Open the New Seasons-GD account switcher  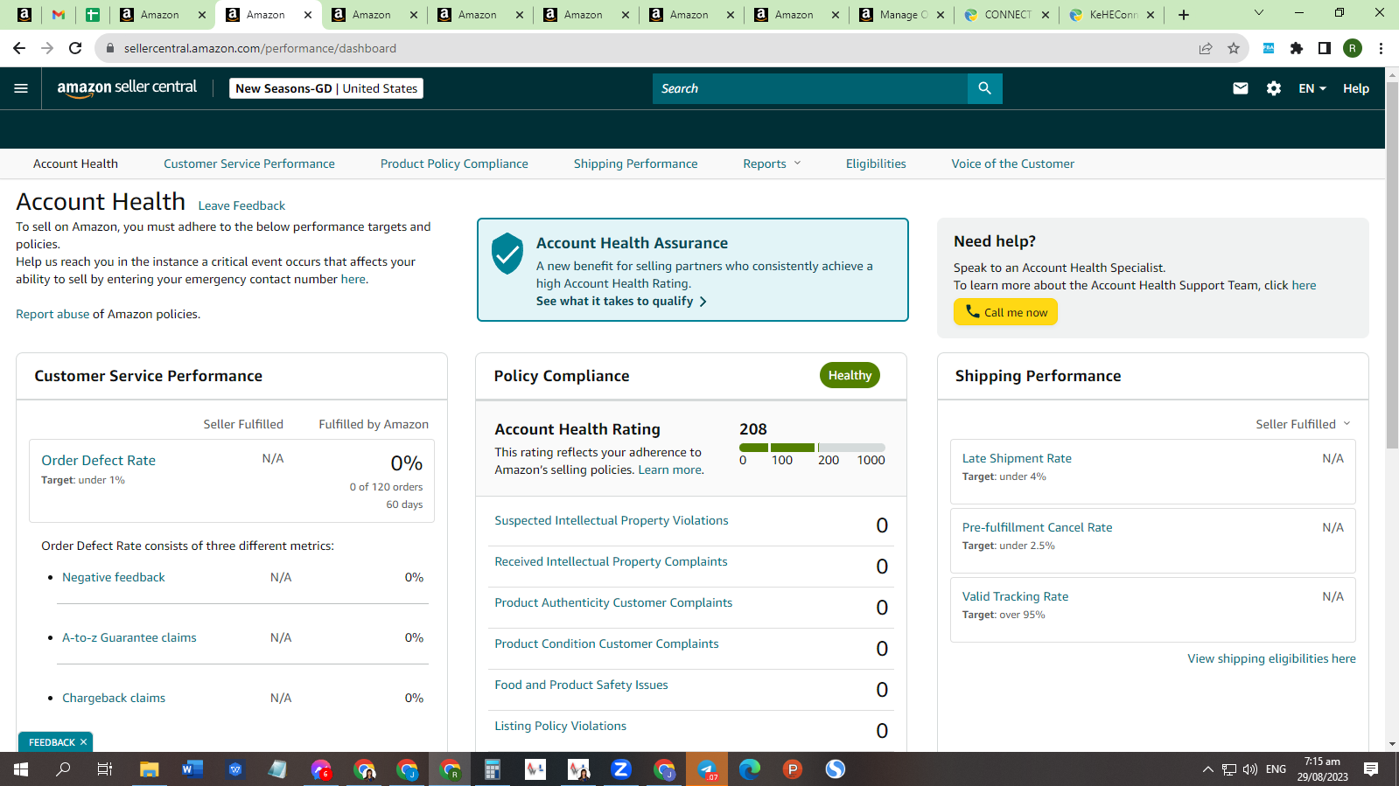point(326,88)
